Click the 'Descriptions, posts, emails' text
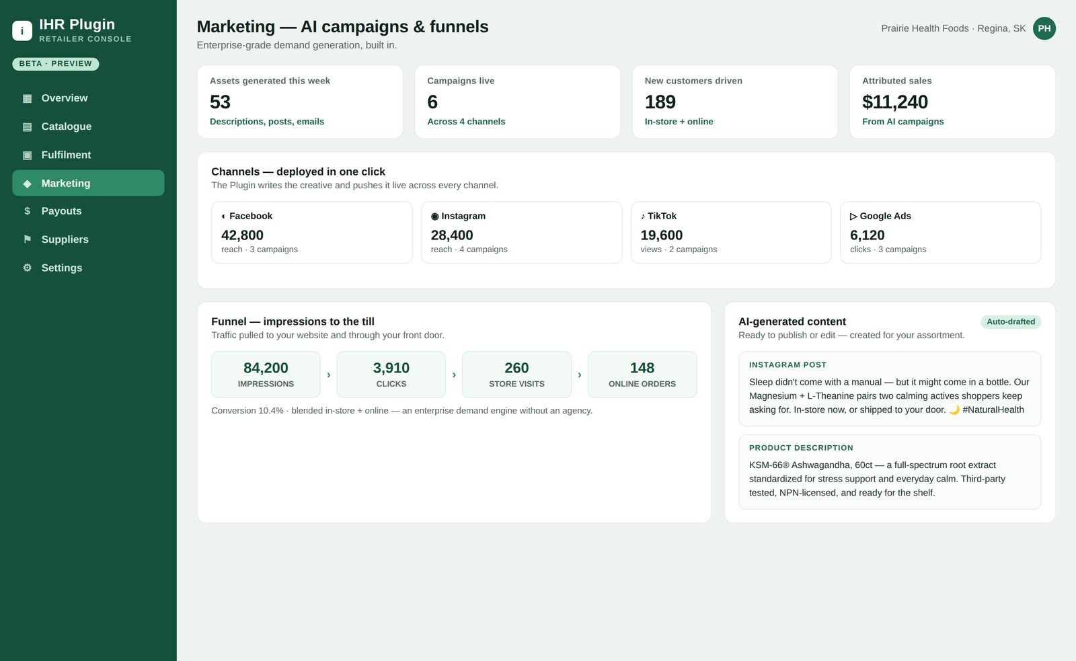 [x=267, y=122]
